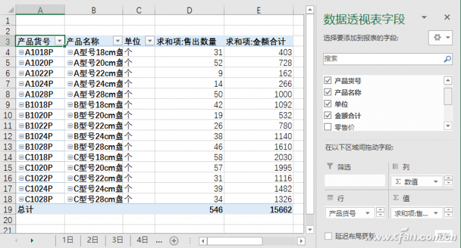Show more sheet tabs via the ellipsis
Screen dimensions: 461x248
[x=159, y=241]
